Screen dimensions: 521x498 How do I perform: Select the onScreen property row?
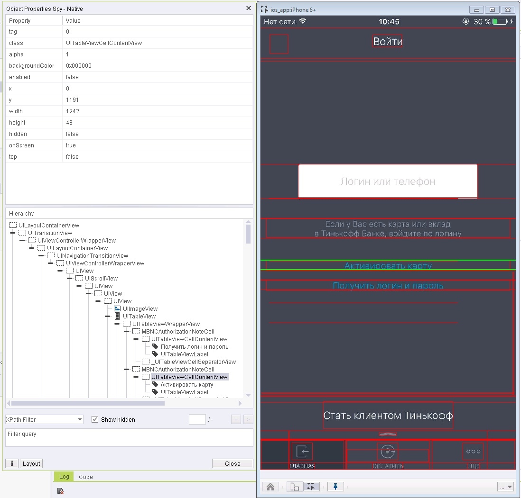tap(129, 145)
